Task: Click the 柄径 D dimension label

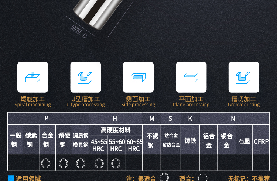Action: pyautogui.click(x=79, y=31)
